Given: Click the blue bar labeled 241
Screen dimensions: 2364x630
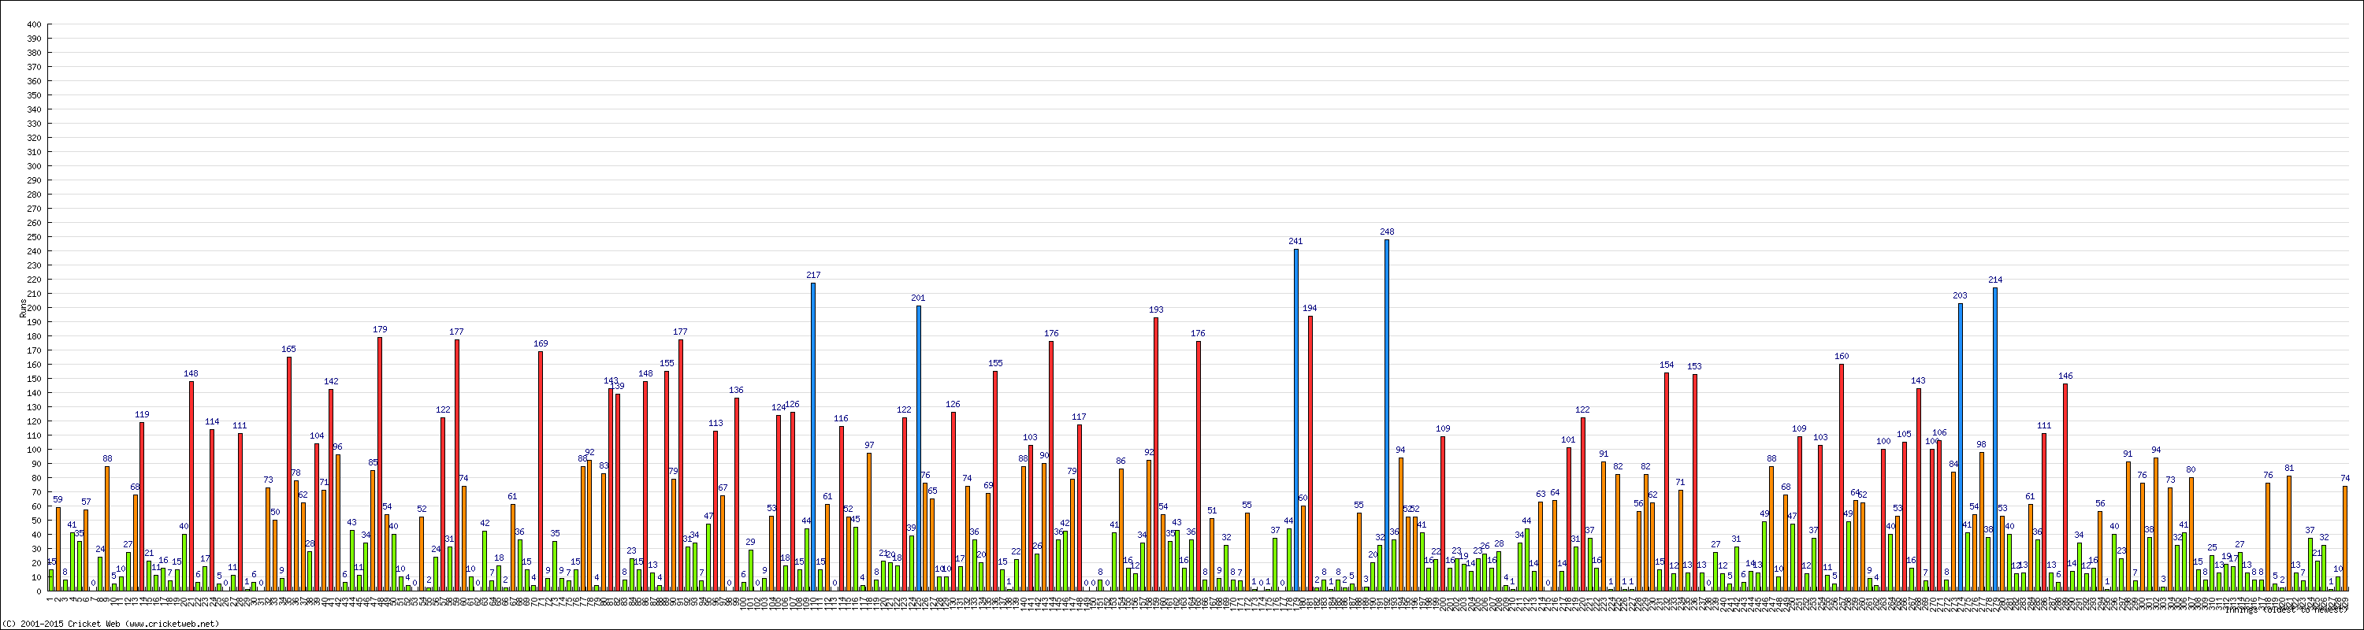Looking at the screenshot, I should point(1295,420).
